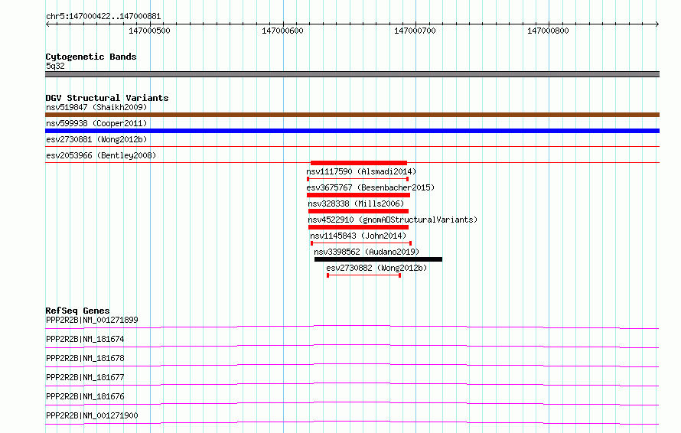Open nsv1117590 (Alsmadi2014) variant label

[x=361, y=171]
